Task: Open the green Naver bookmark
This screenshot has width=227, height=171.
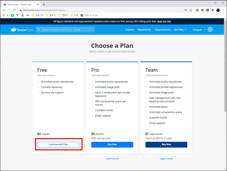Action: click(13, 15)
